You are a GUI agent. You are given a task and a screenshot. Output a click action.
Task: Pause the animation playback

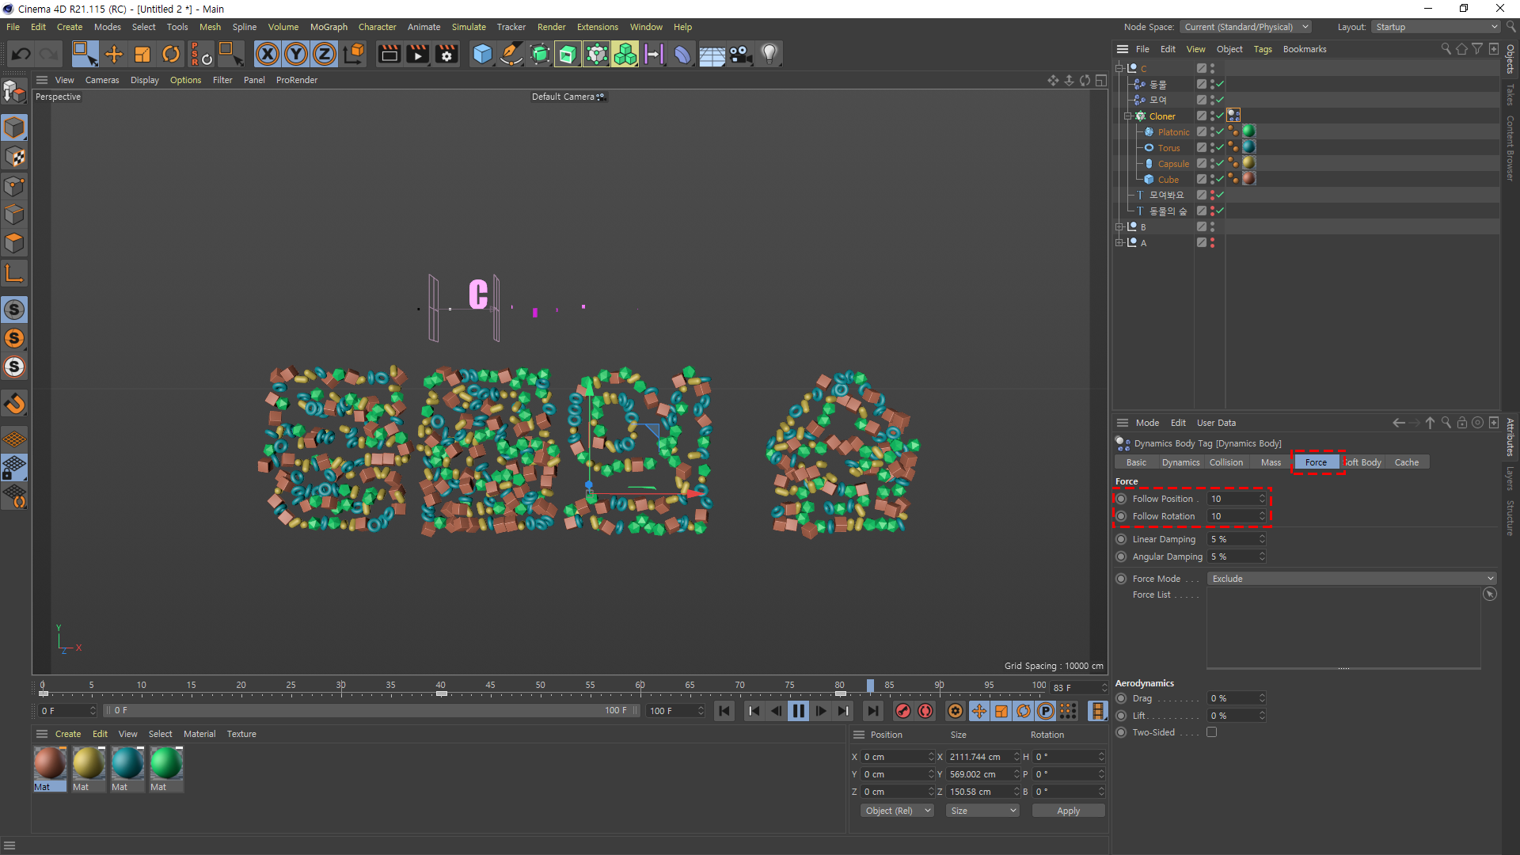pos(798,711)
